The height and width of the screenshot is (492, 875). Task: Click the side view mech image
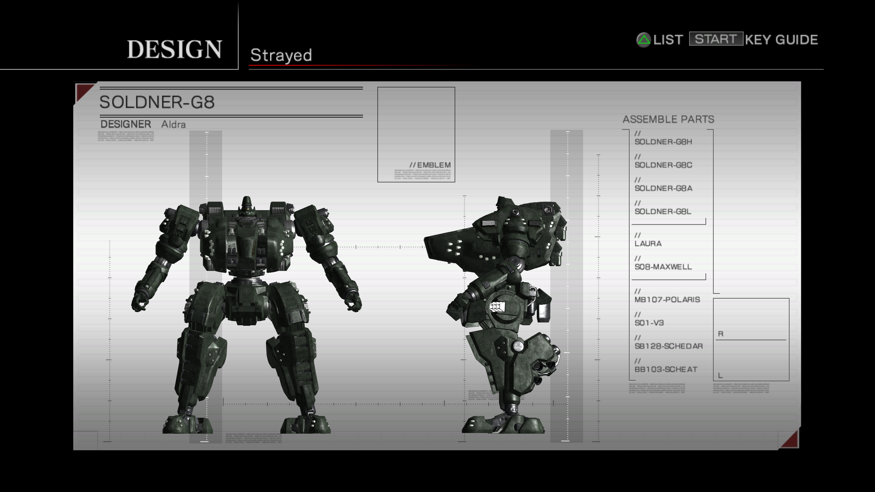[x=496, y=315]
